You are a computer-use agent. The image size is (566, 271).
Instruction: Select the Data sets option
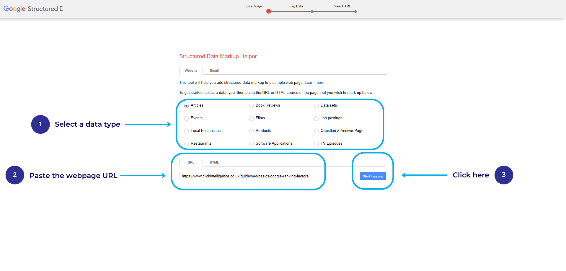point(316,106)
